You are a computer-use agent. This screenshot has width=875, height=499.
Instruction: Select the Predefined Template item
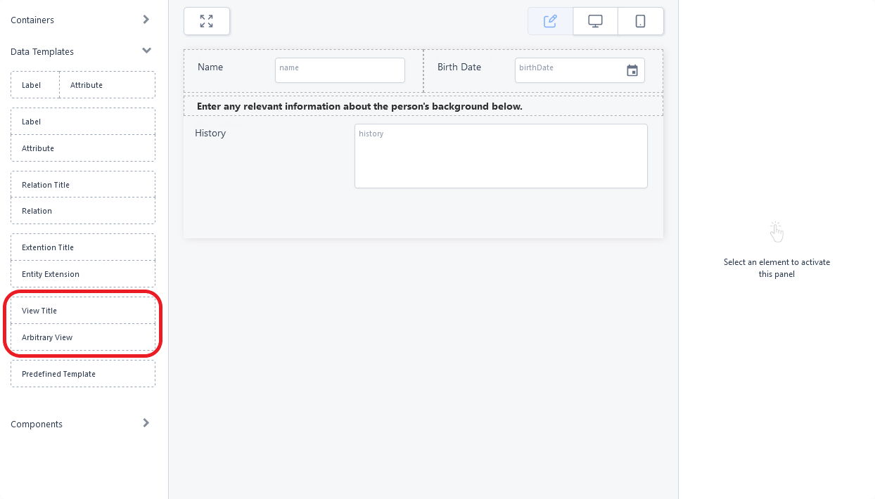point(83,374)
